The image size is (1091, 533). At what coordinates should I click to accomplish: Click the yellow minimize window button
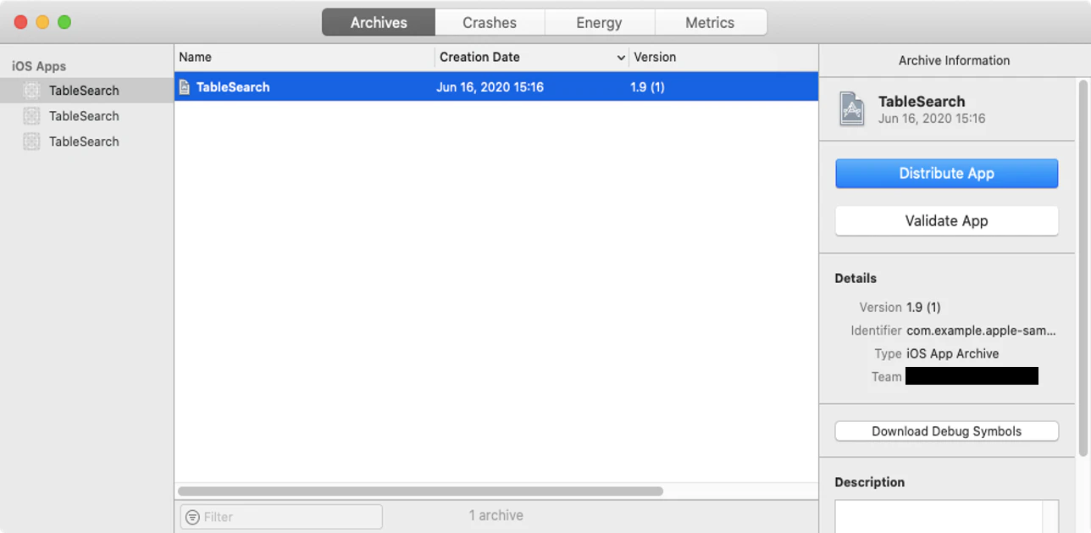42,22
